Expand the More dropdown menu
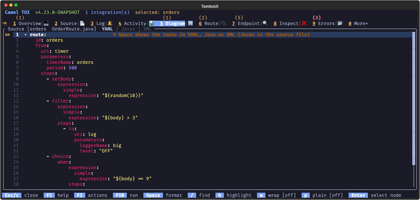This screenshot has width=420, height=200. click(x=358, y=23)
